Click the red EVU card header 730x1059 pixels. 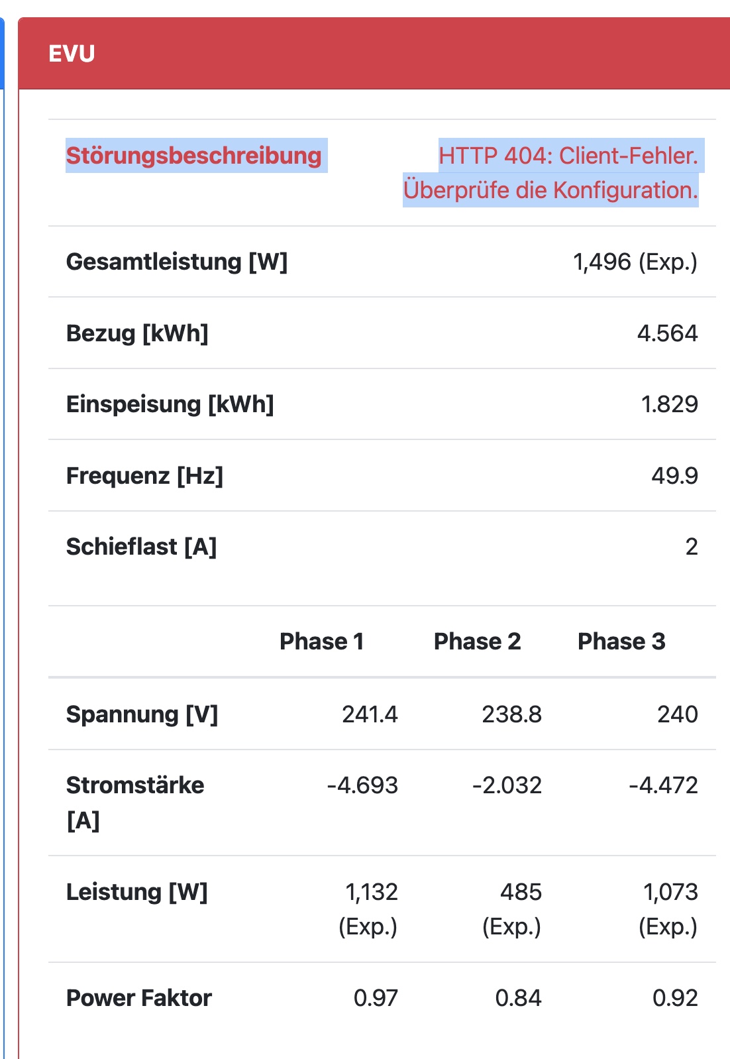coord(374,54)
